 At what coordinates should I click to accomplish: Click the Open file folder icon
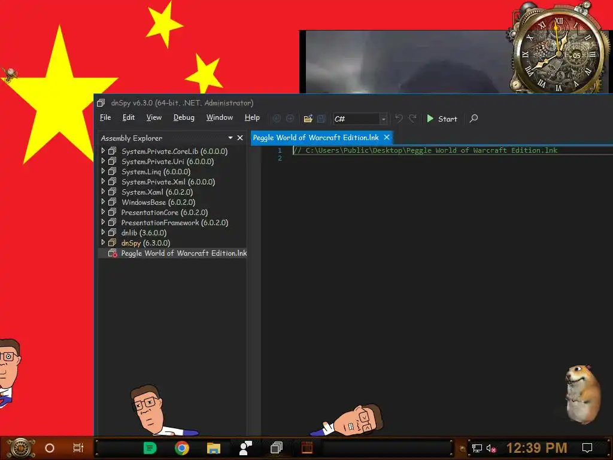tap(308, 119)
